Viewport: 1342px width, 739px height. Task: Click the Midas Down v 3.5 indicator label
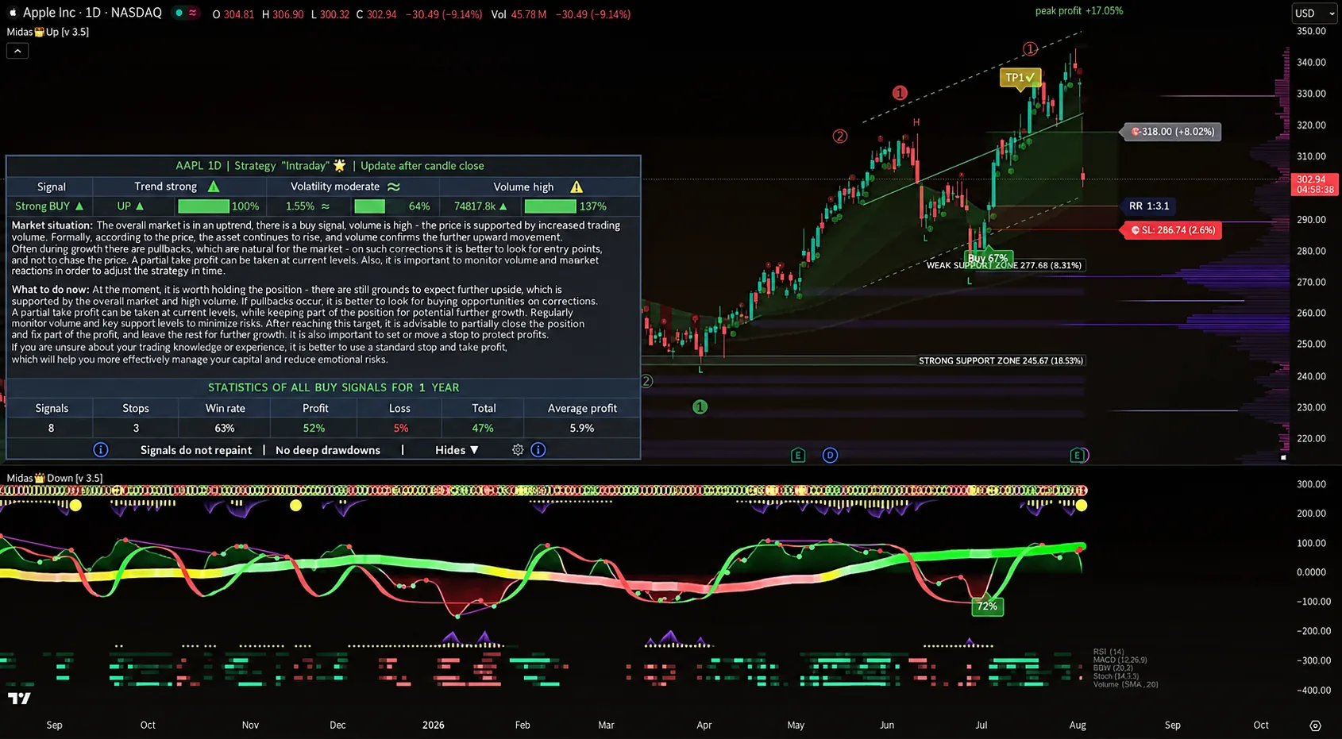(55, 478)
